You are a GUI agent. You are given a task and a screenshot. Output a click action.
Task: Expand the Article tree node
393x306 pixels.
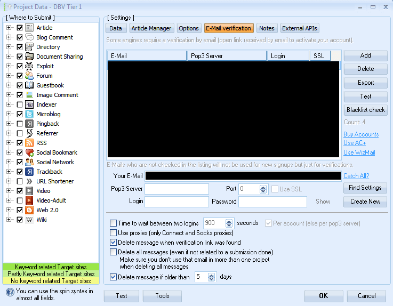pyautogui.click(x=9, y=28)
